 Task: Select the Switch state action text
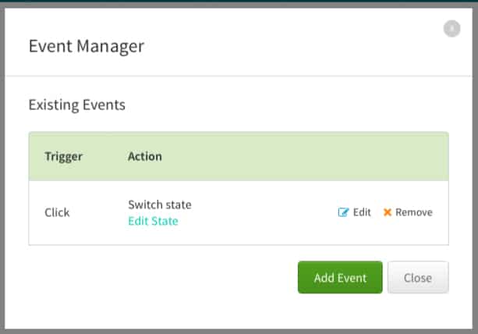(x=160, y=204)
